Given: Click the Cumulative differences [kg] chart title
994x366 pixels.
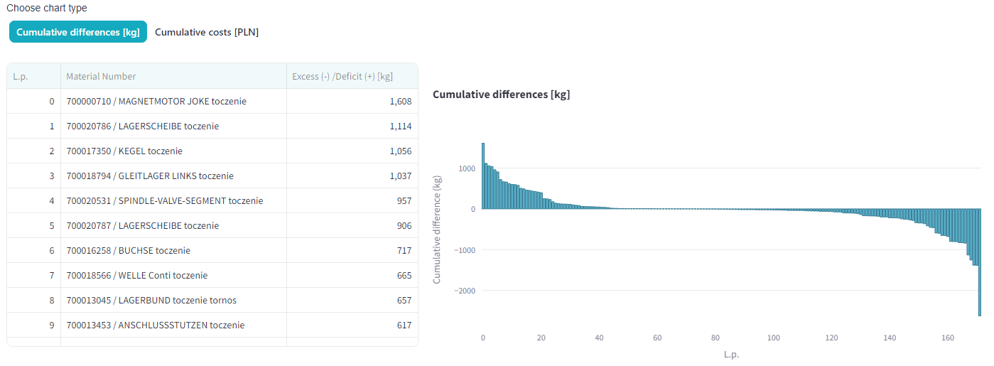Looking at the screenshot, I should click(501, 95).
